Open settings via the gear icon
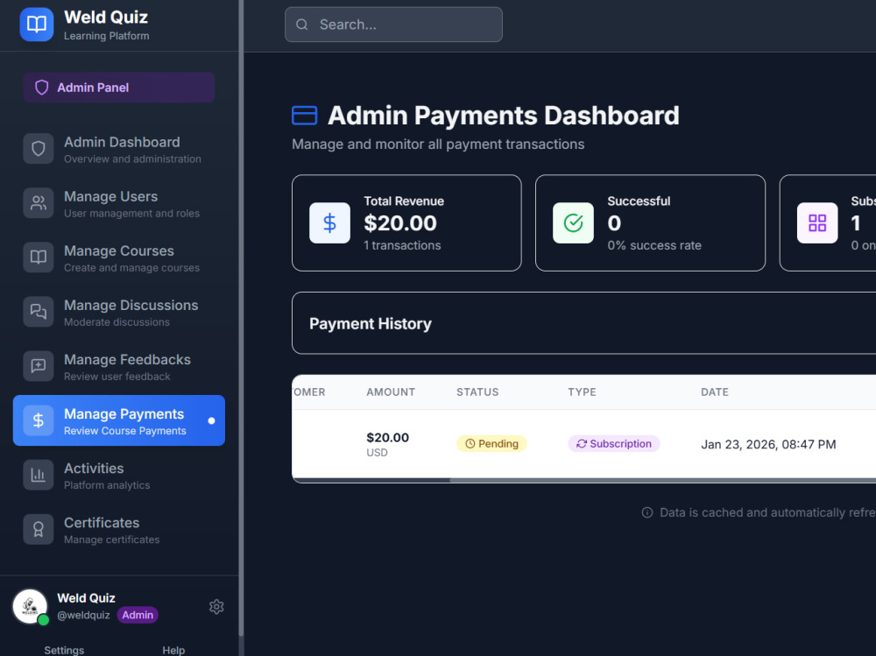876x656 pixels. 216,607
